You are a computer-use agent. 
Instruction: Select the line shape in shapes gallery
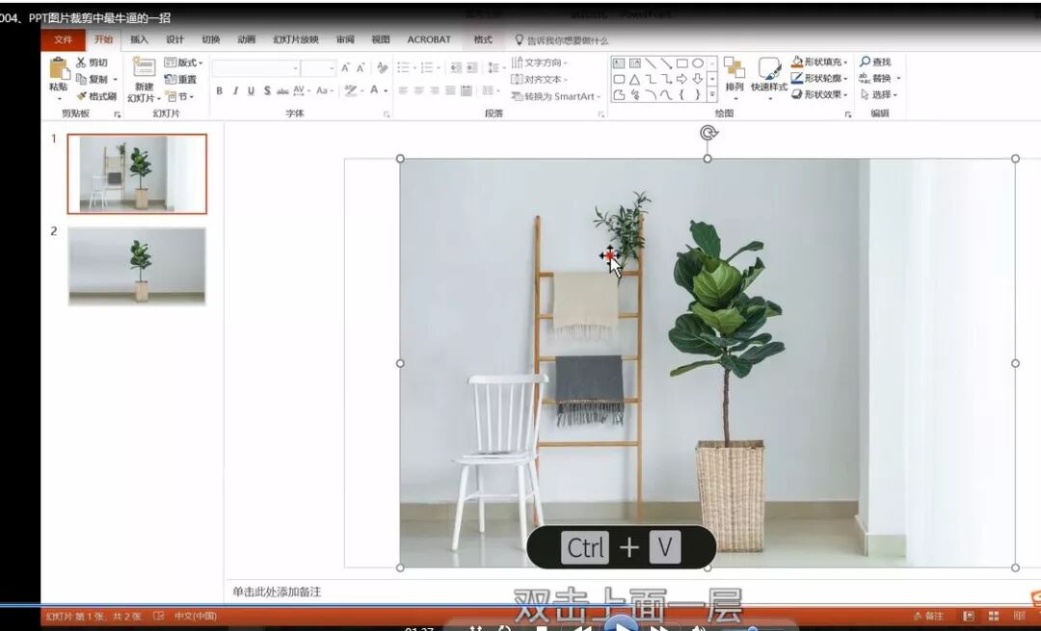[x=650, y=63]
